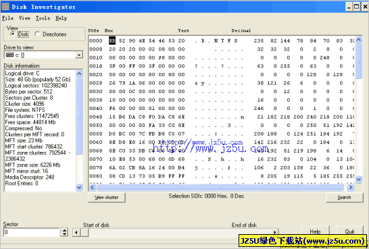Click offset 0030 row label
369x249 pixels.
(x=96, y=91)
